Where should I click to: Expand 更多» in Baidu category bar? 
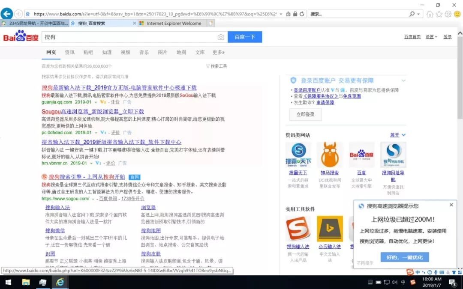(219, 52)
